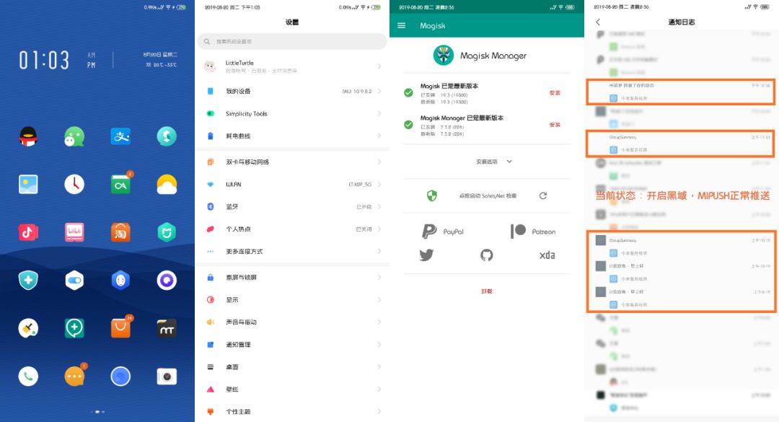Open the blue Browser app in dock
The height and width of the screenshot is (422, 779).
point(120,377)
